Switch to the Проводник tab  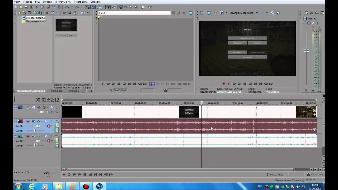click(56, 91)
